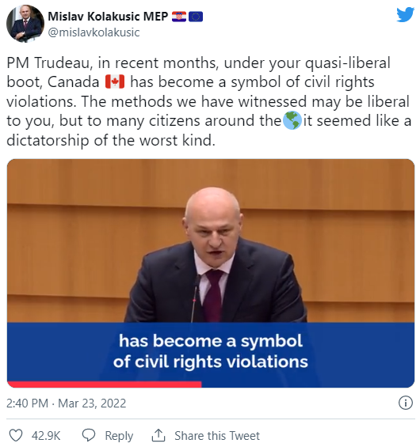
Task: Open Mislav Kolakusic profile picture
Action: pos(25,24)
